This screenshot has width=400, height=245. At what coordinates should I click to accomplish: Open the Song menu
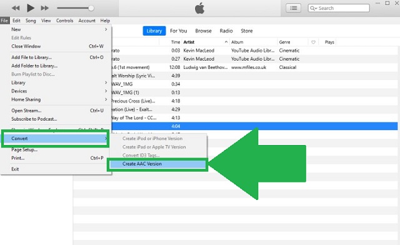31,21
